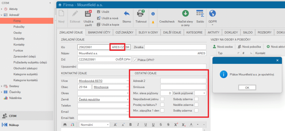The height and width of the screenshot is (131, 285).
Task: Save the record with Uložit
Action: click(x=103, y=12)
